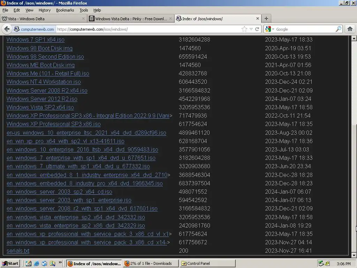Download Windows Vista SP2 x64.iso
The height and width of the screenshot is (268, 357).
40,107
